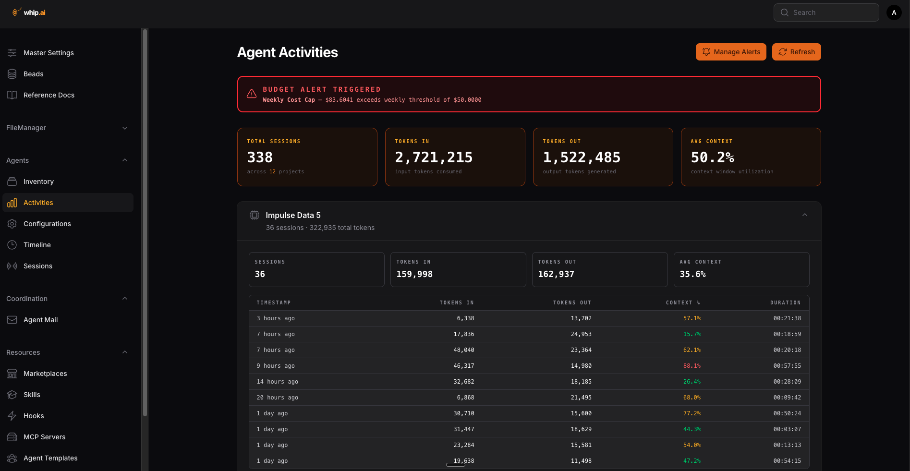The image size is (910, 471).
Task: Open the Timeline clock icon
Action: point(12,245)
